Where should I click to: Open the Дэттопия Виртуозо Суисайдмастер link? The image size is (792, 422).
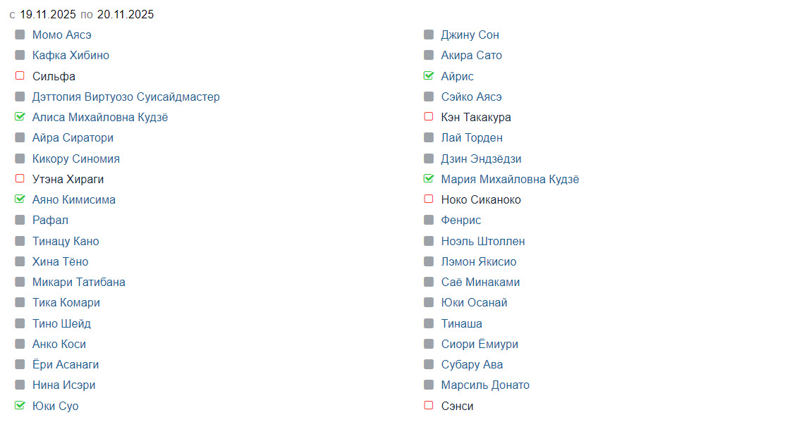126,97
